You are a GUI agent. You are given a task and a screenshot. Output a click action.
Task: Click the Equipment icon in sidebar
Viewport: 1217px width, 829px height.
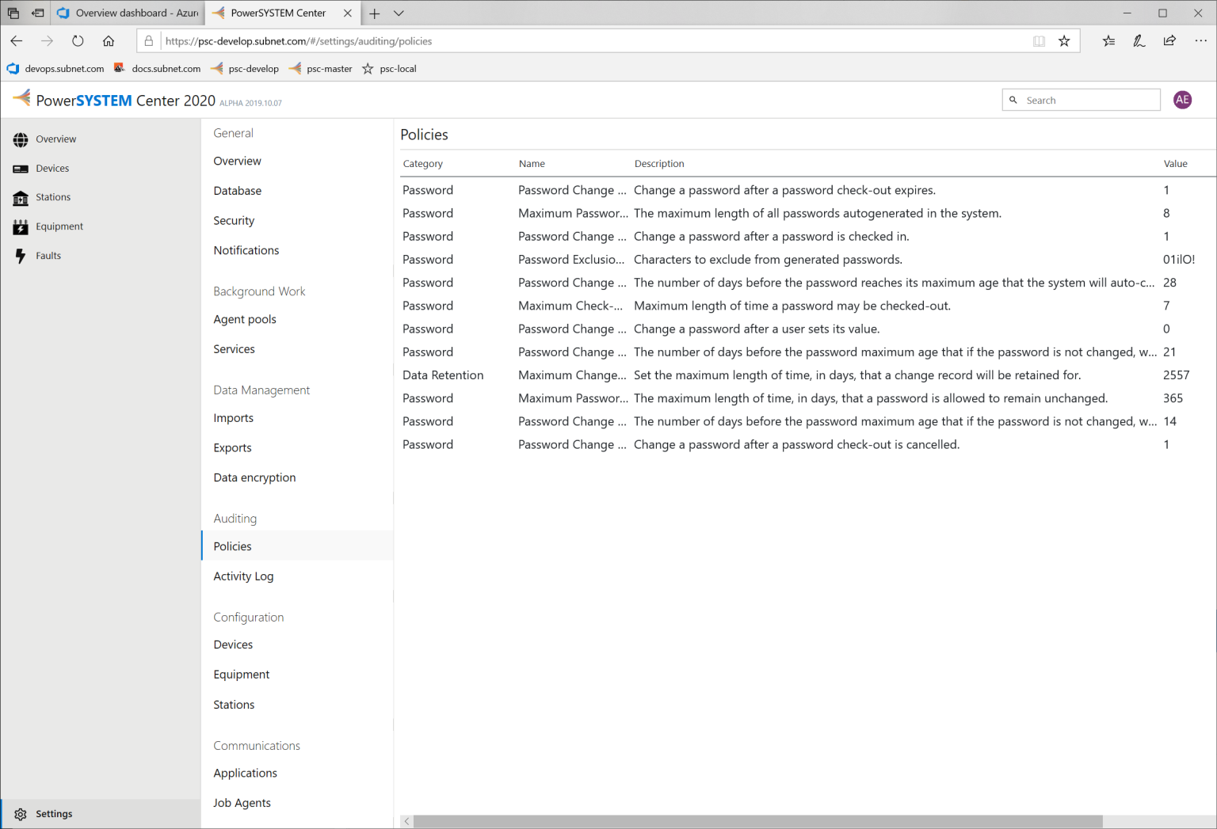coord(21,227)
